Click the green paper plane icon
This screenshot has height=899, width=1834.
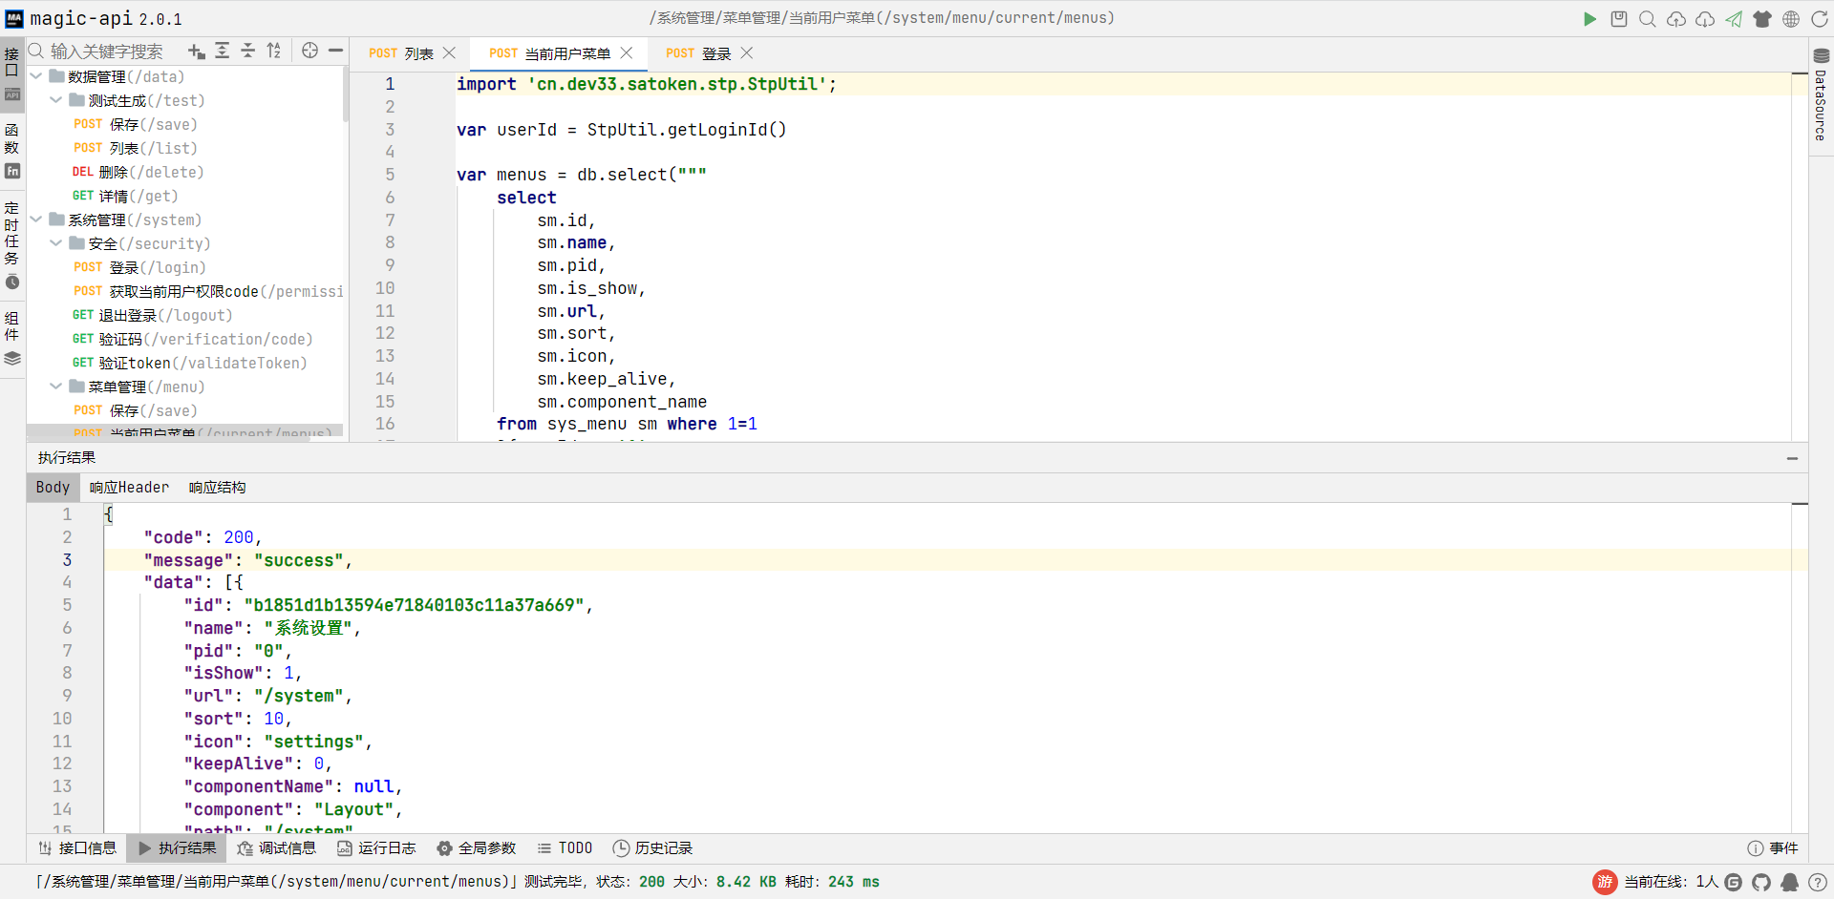point(1734,19)
